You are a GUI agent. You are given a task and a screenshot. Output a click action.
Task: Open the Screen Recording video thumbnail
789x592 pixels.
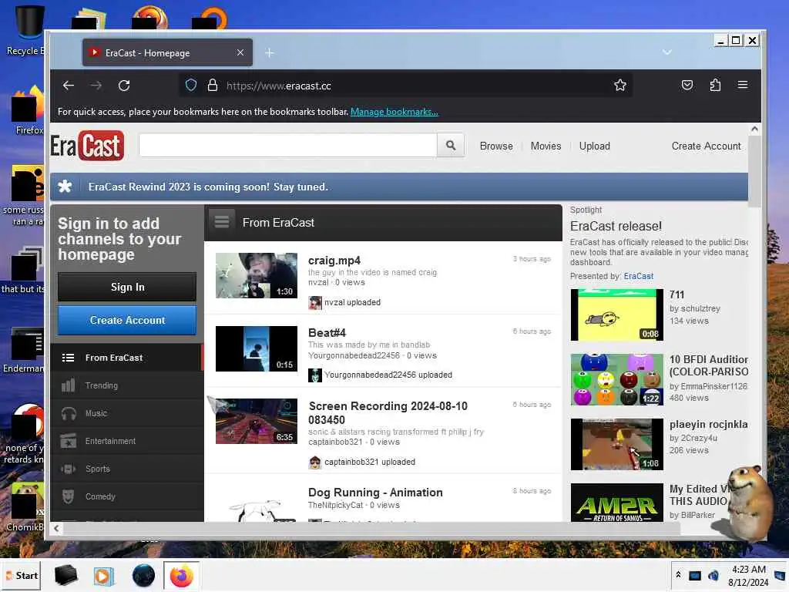click(x=257, y=422)
